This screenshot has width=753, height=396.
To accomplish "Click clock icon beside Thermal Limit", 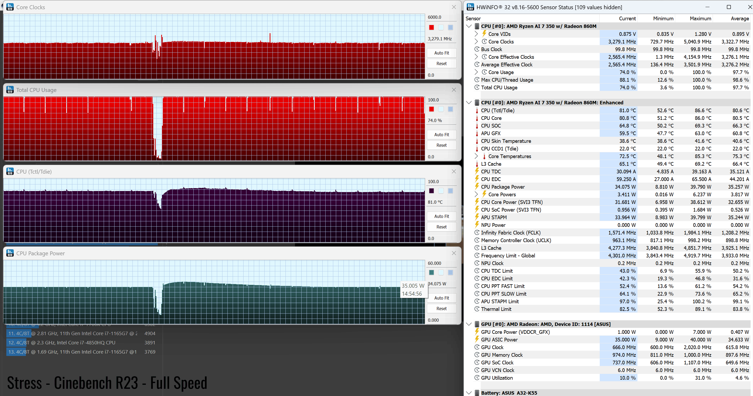I will point(477,309).
